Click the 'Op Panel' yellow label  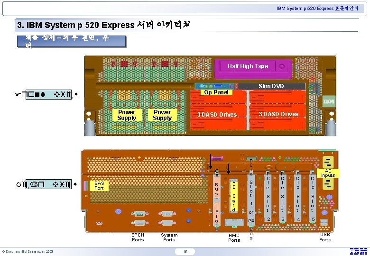point(216,92)
